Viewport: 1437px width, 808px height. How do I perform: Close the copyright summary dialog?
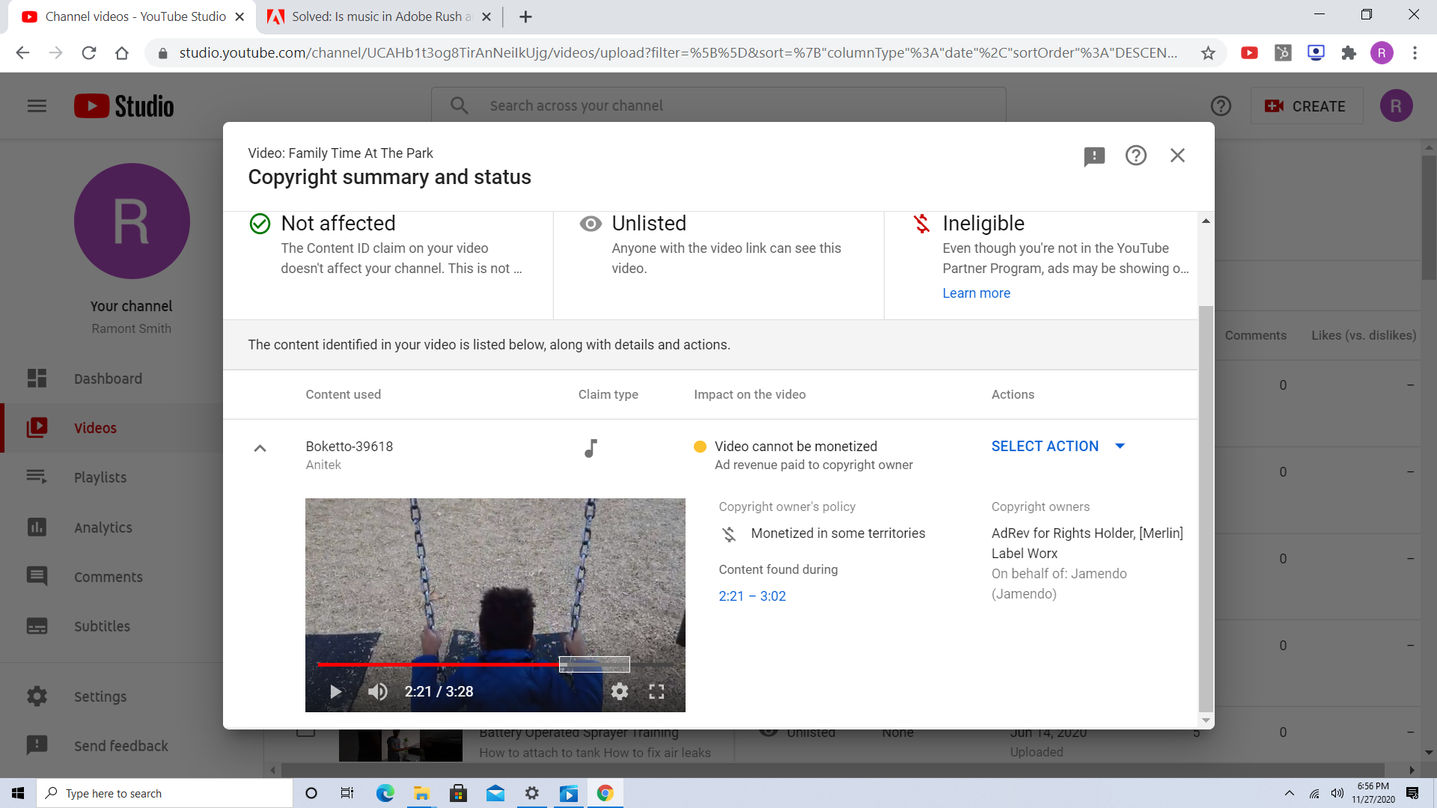1177,156
